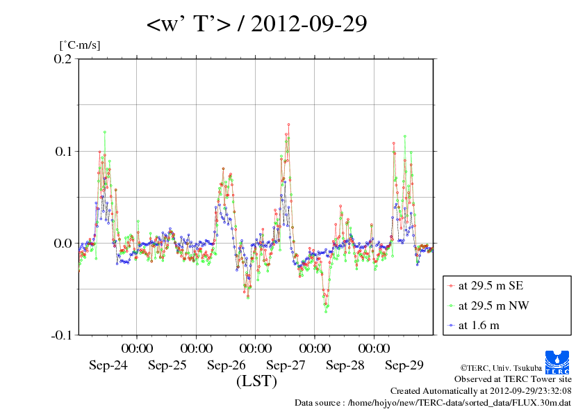
Task: Click the chart title '<w' T'> / 2012-09-29'
Action: [256, 24]
